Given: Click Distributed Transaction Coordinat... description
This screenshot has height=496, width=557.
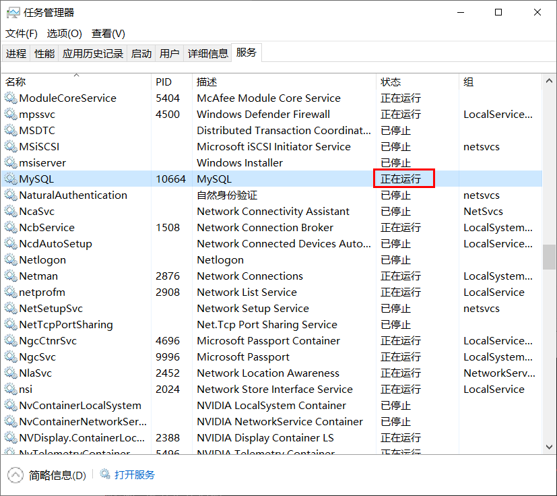Looking at the screenshot, I should pyautogui.click(x=284, y=130).
